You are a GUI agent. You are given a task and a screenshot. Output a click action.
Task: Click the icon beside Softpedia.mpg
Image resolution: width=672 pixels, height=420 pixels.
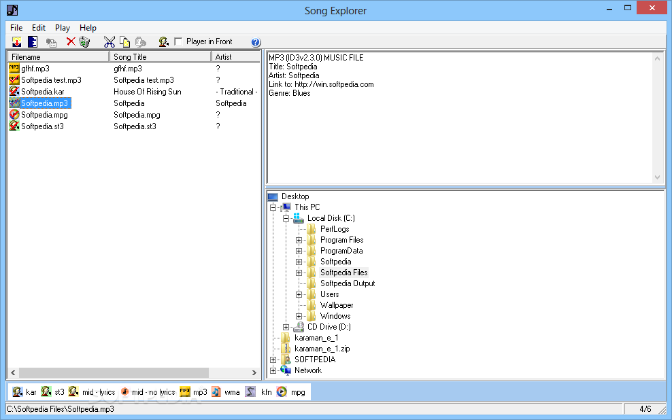14,115
